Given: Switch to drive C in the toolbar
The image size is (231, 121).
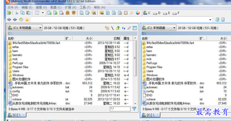Looking at the screenshot, I should tap(147, 13).
